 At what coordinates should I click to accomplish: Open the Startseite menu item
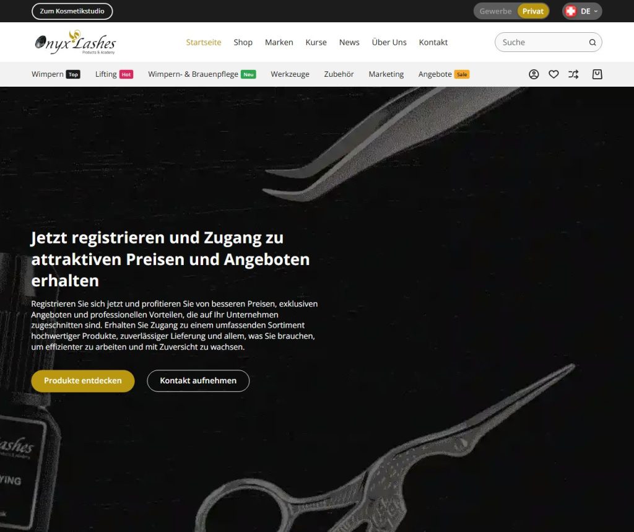tap(203, 43)
